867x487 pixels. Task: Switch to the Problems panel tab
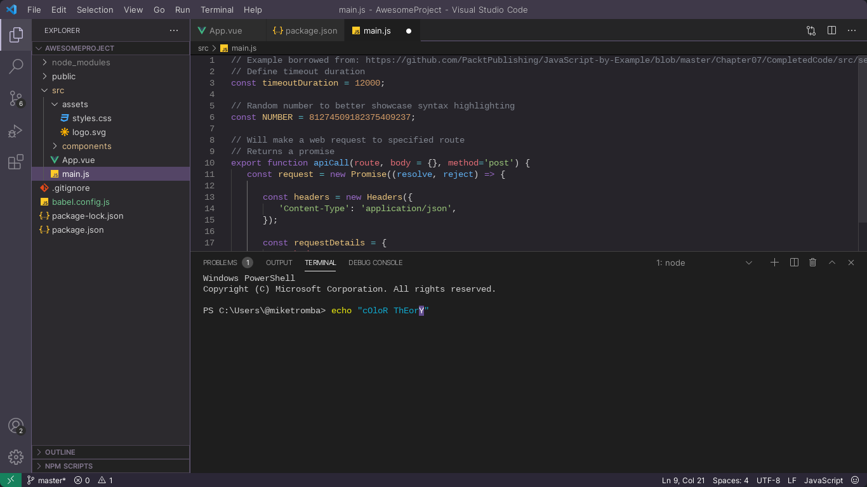[x=227, y=263]
